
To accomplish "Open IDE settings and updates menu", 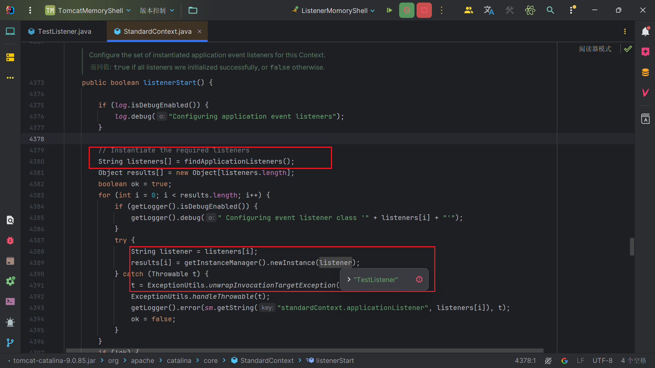I will (x=571, y=10).
